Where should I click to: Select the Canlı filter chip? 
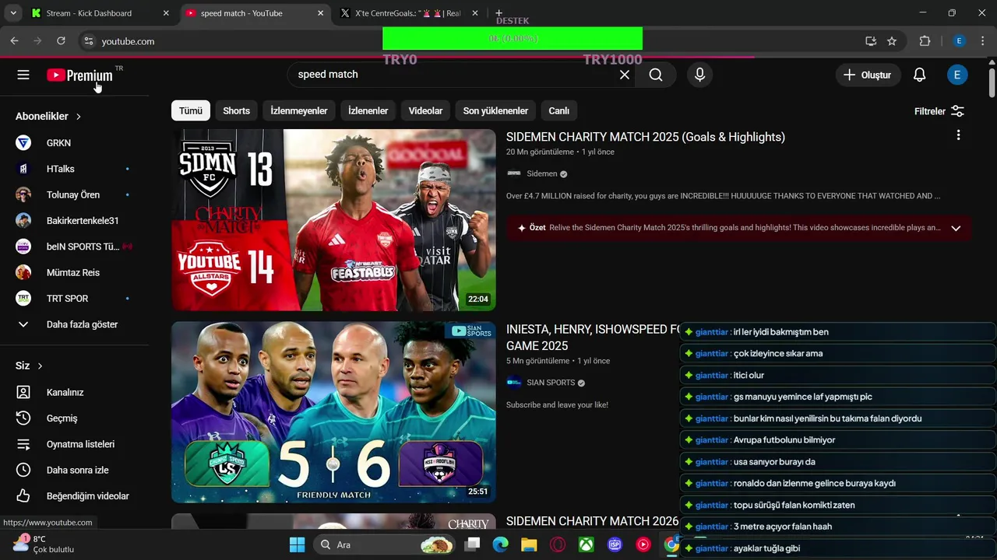559,110
